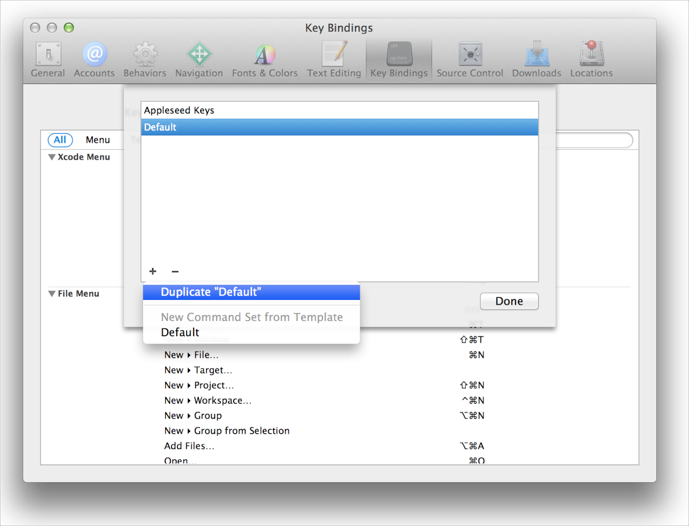
Task: Select the Key Bindings pane
Action: [x=399, y=60]
